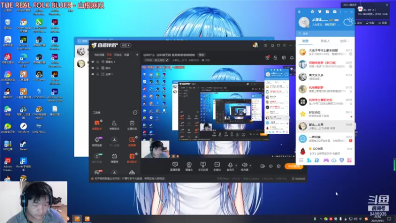Image resolution: width=396 pixels, height=223 pixels.
Task: Open the QQ会员 message row
Action: [325, 151]
